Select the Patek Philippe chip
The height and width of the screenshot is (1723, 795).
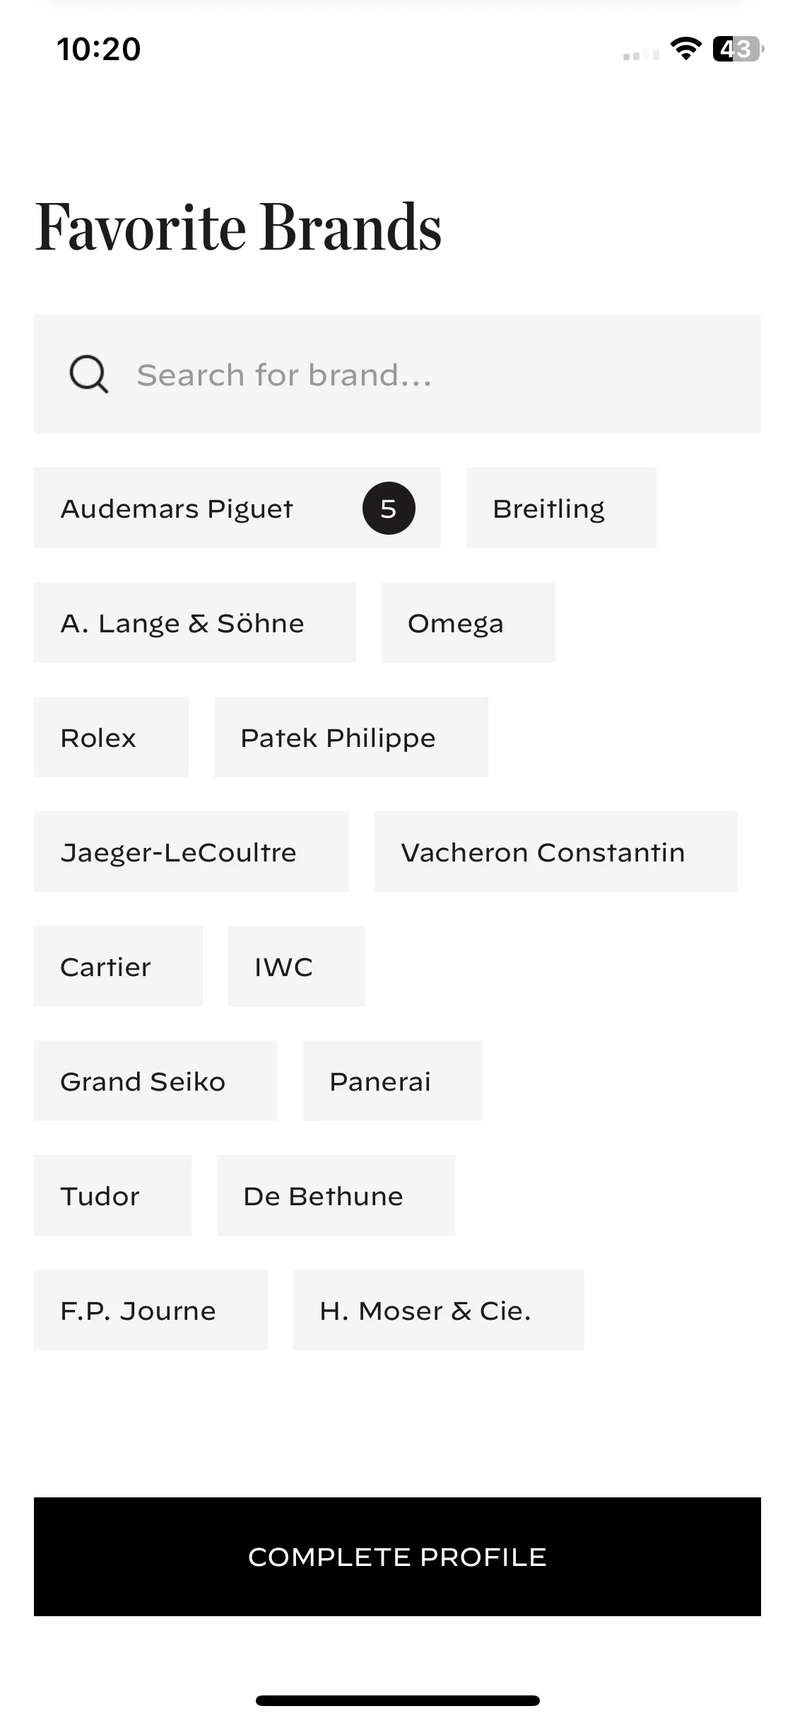(351, 737)
